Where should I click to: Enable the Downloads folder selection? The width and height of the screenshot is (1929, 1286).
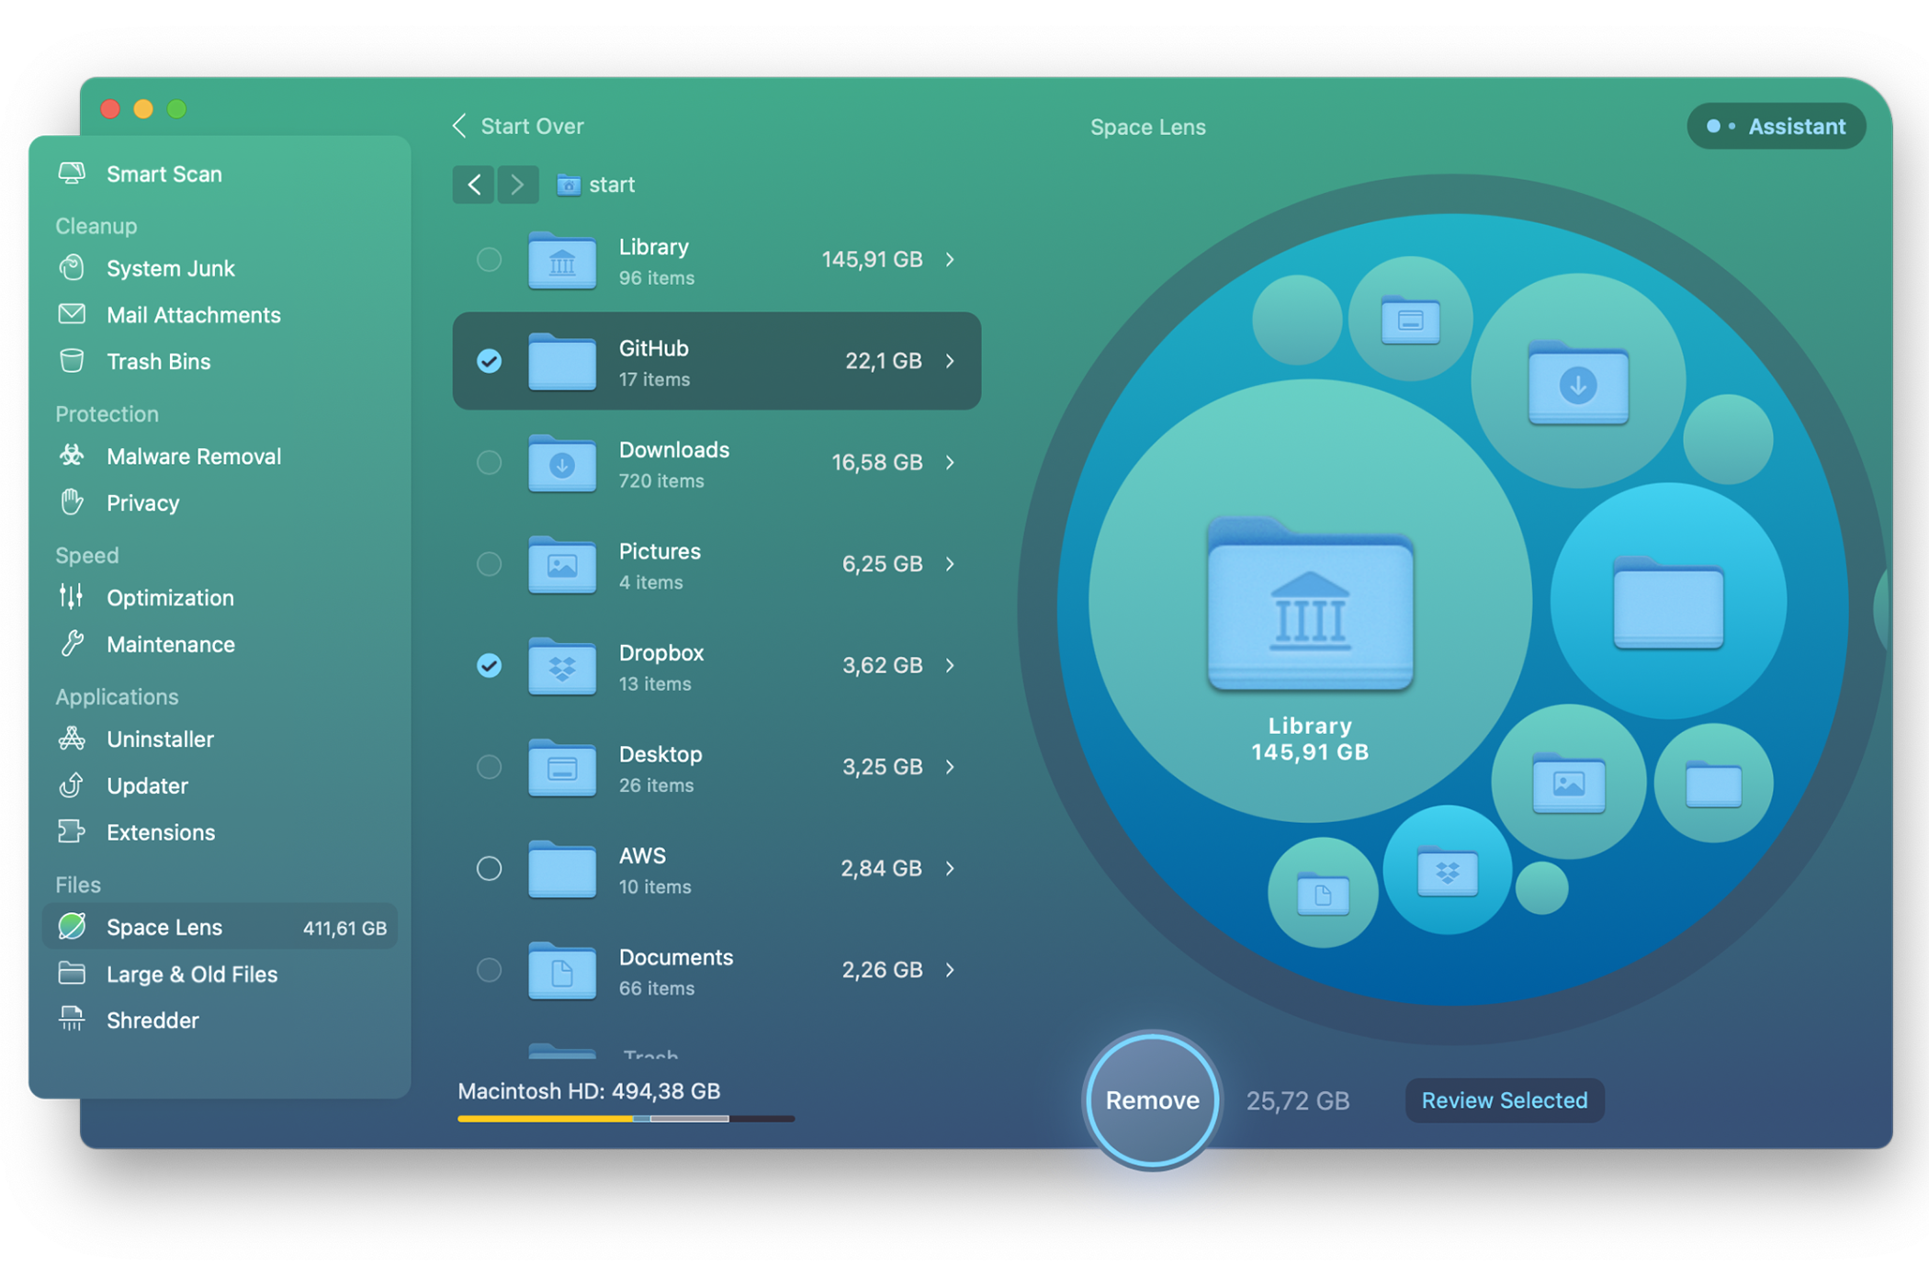[x=488, y=461]
